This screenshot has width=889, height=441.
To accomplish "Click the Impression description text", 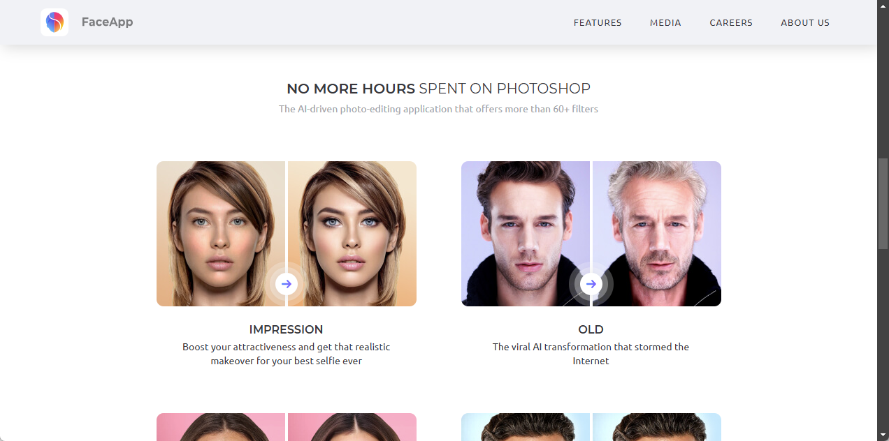I will (x=287, y=354).
